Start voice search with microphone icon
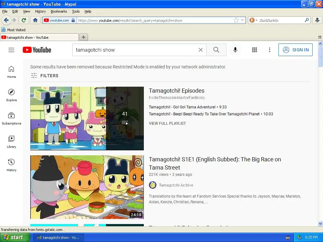 [235, 50]
